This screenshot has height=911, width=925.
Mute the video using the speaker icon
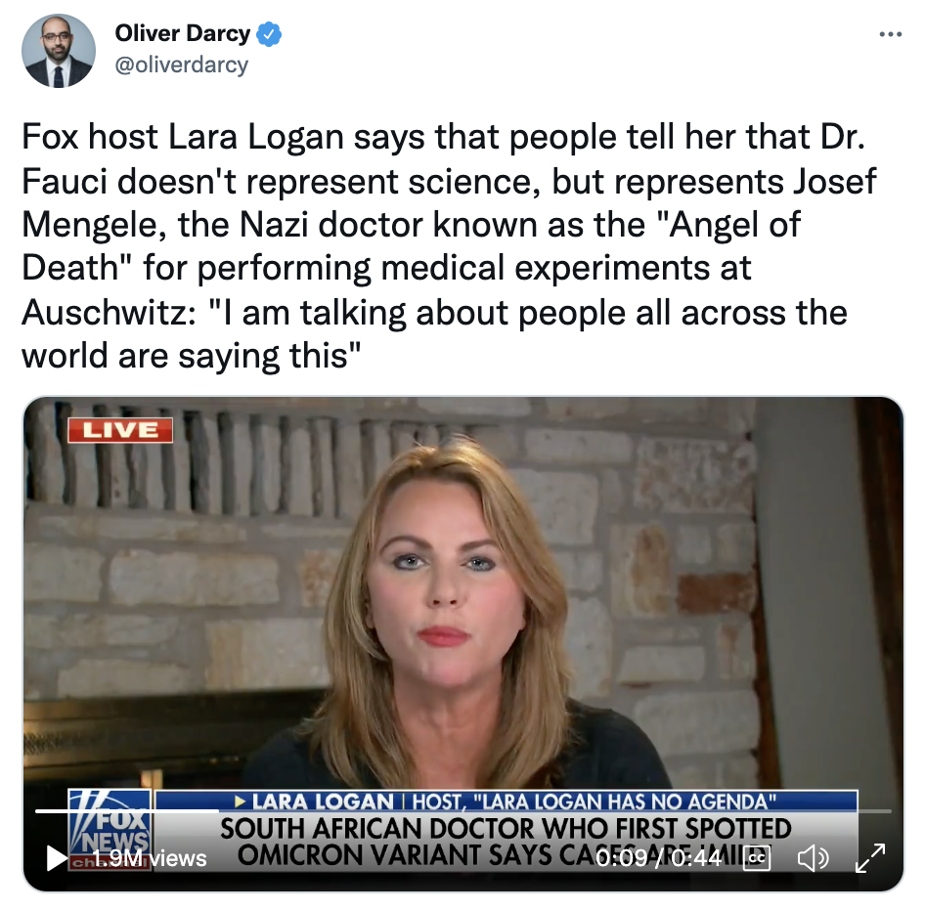pyautogui.click(x=813, y=858)
